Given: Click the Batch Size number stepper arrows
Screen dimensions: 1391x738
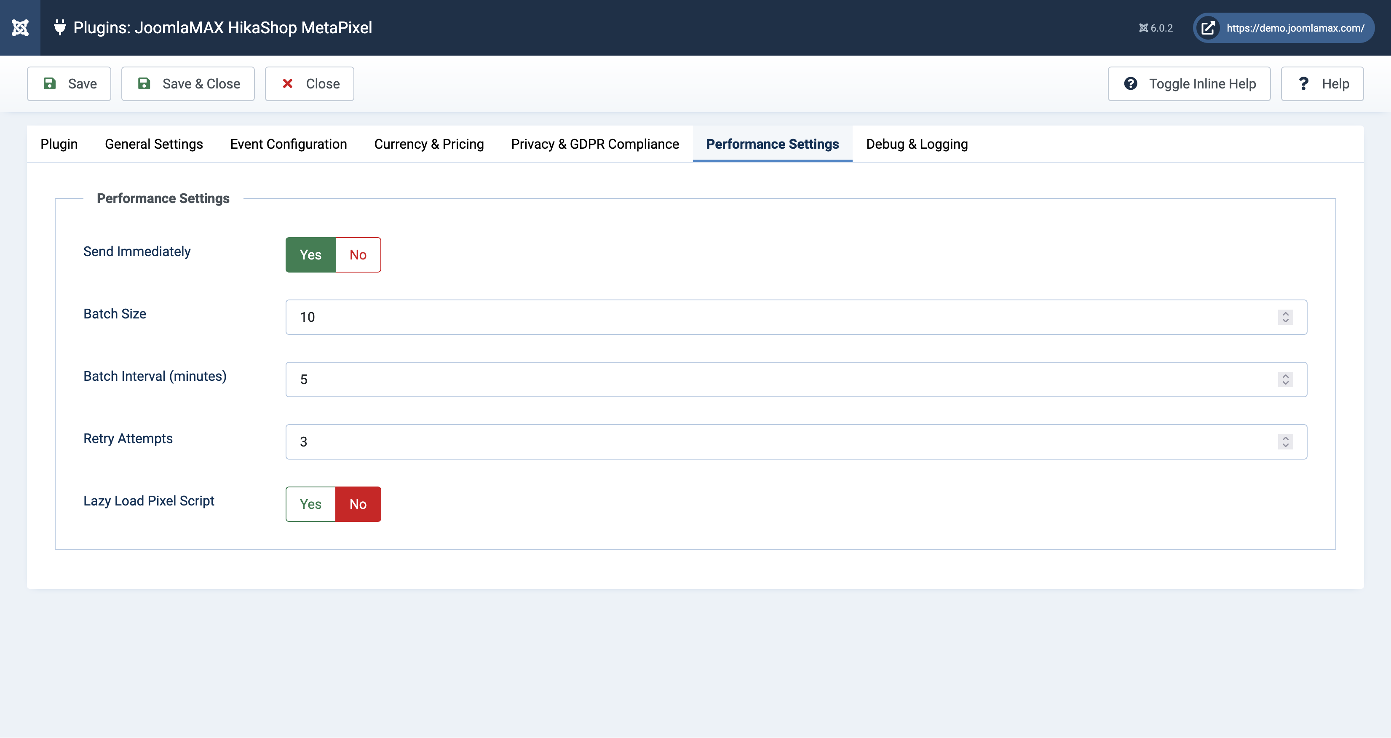Looking at the screenshot, I should click(1285, 317).
